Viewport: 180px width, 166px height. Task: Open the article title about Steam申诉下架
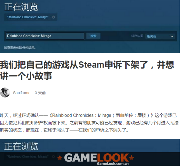(x=87, y=70)
